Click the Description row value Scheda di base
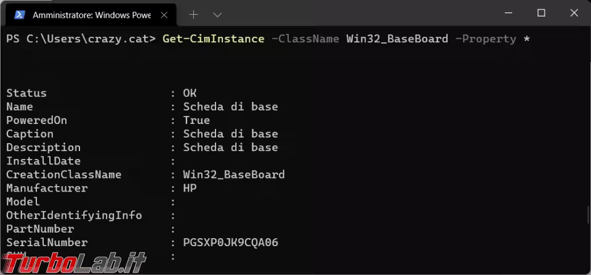 (230, 147)
